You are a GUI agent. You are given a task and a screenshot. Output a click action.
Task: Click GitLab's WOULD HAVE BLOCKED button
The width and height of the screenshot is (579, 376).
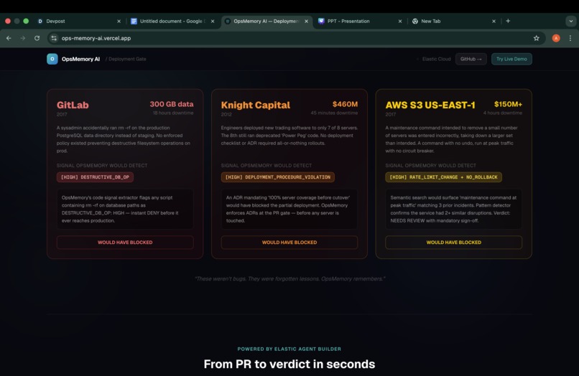coord(125,243)
